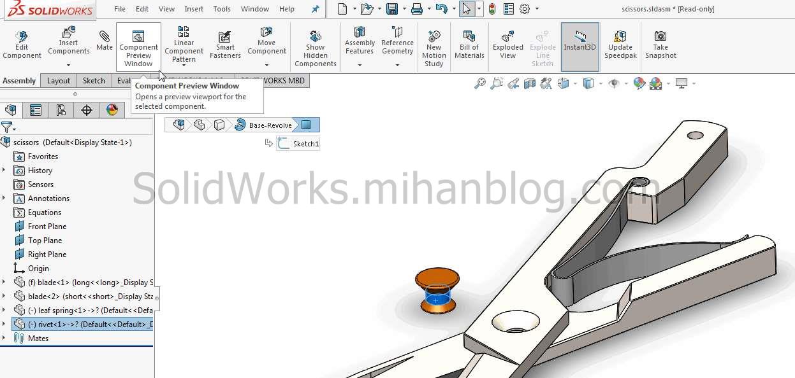Create an Exploded View
Viewport: 795px width, 378px height.
coord(507,45)
